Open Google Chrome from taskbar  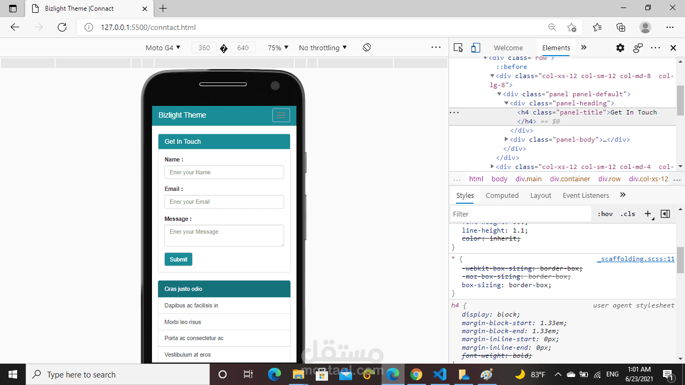[416, 374]
